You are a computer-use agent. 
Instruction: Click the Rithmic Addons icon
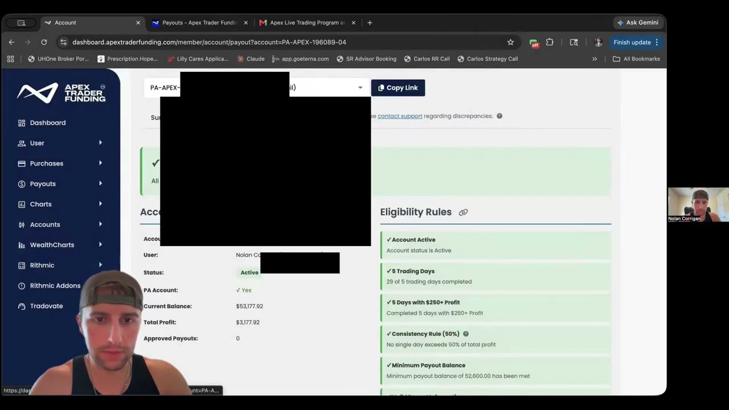tap(22, 286)
